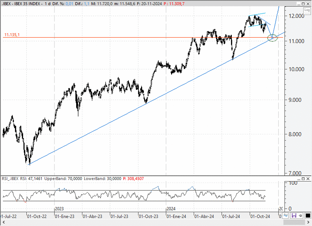This screenshot has height=226, width=312.
Task: Click the 01-Ene-24 date axis label
Action: [x=177, y=216]
